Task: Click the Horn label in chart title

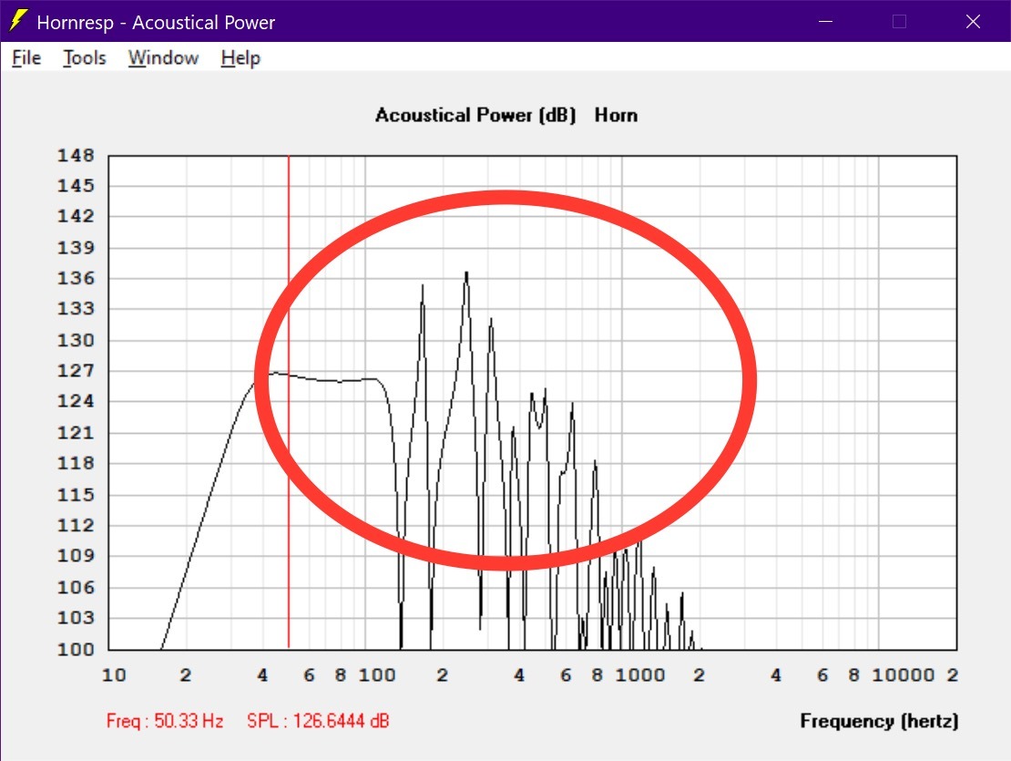Action: point(616,115)
